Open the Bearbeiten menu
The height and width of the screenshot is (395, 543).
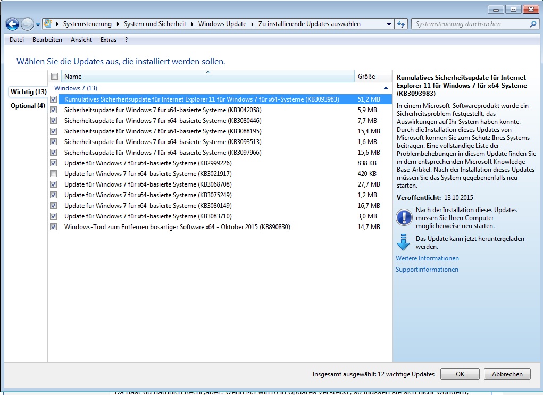[47, 40]
